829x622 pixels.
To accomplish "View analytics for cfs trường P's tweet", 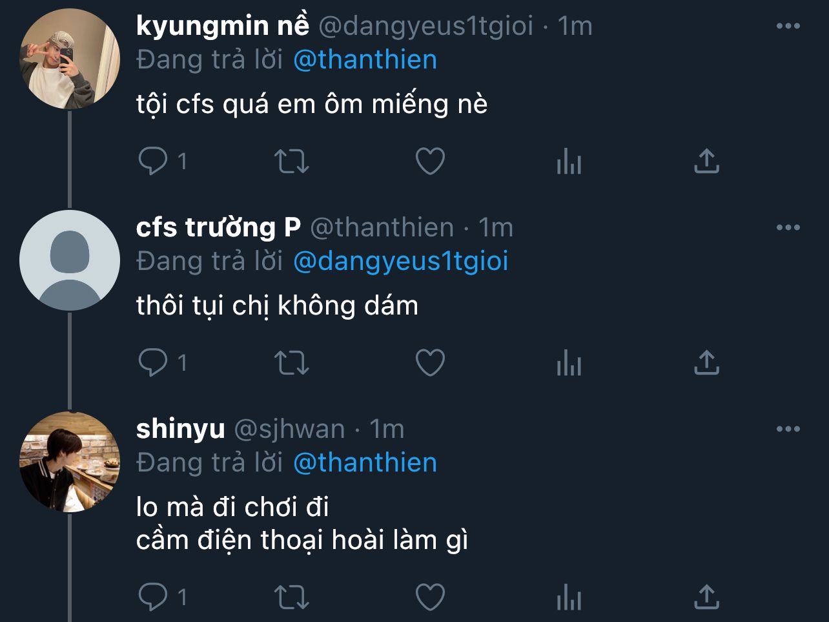I will click(x=569, y=363).
